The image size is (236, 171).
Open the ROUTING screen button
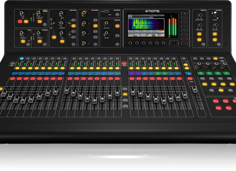click(x=184, y=22)
